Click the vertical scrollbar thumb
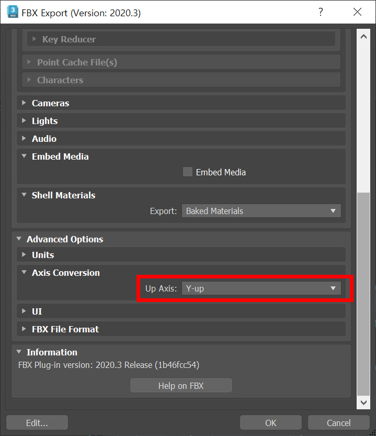 pyautogui.click(x=363, y=294)
